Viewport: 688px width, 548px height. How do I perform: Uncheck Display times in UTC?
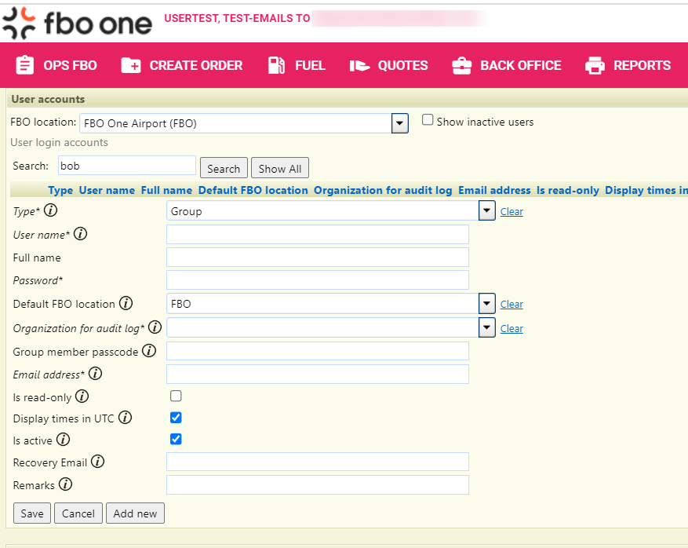(x=176, y=418)
